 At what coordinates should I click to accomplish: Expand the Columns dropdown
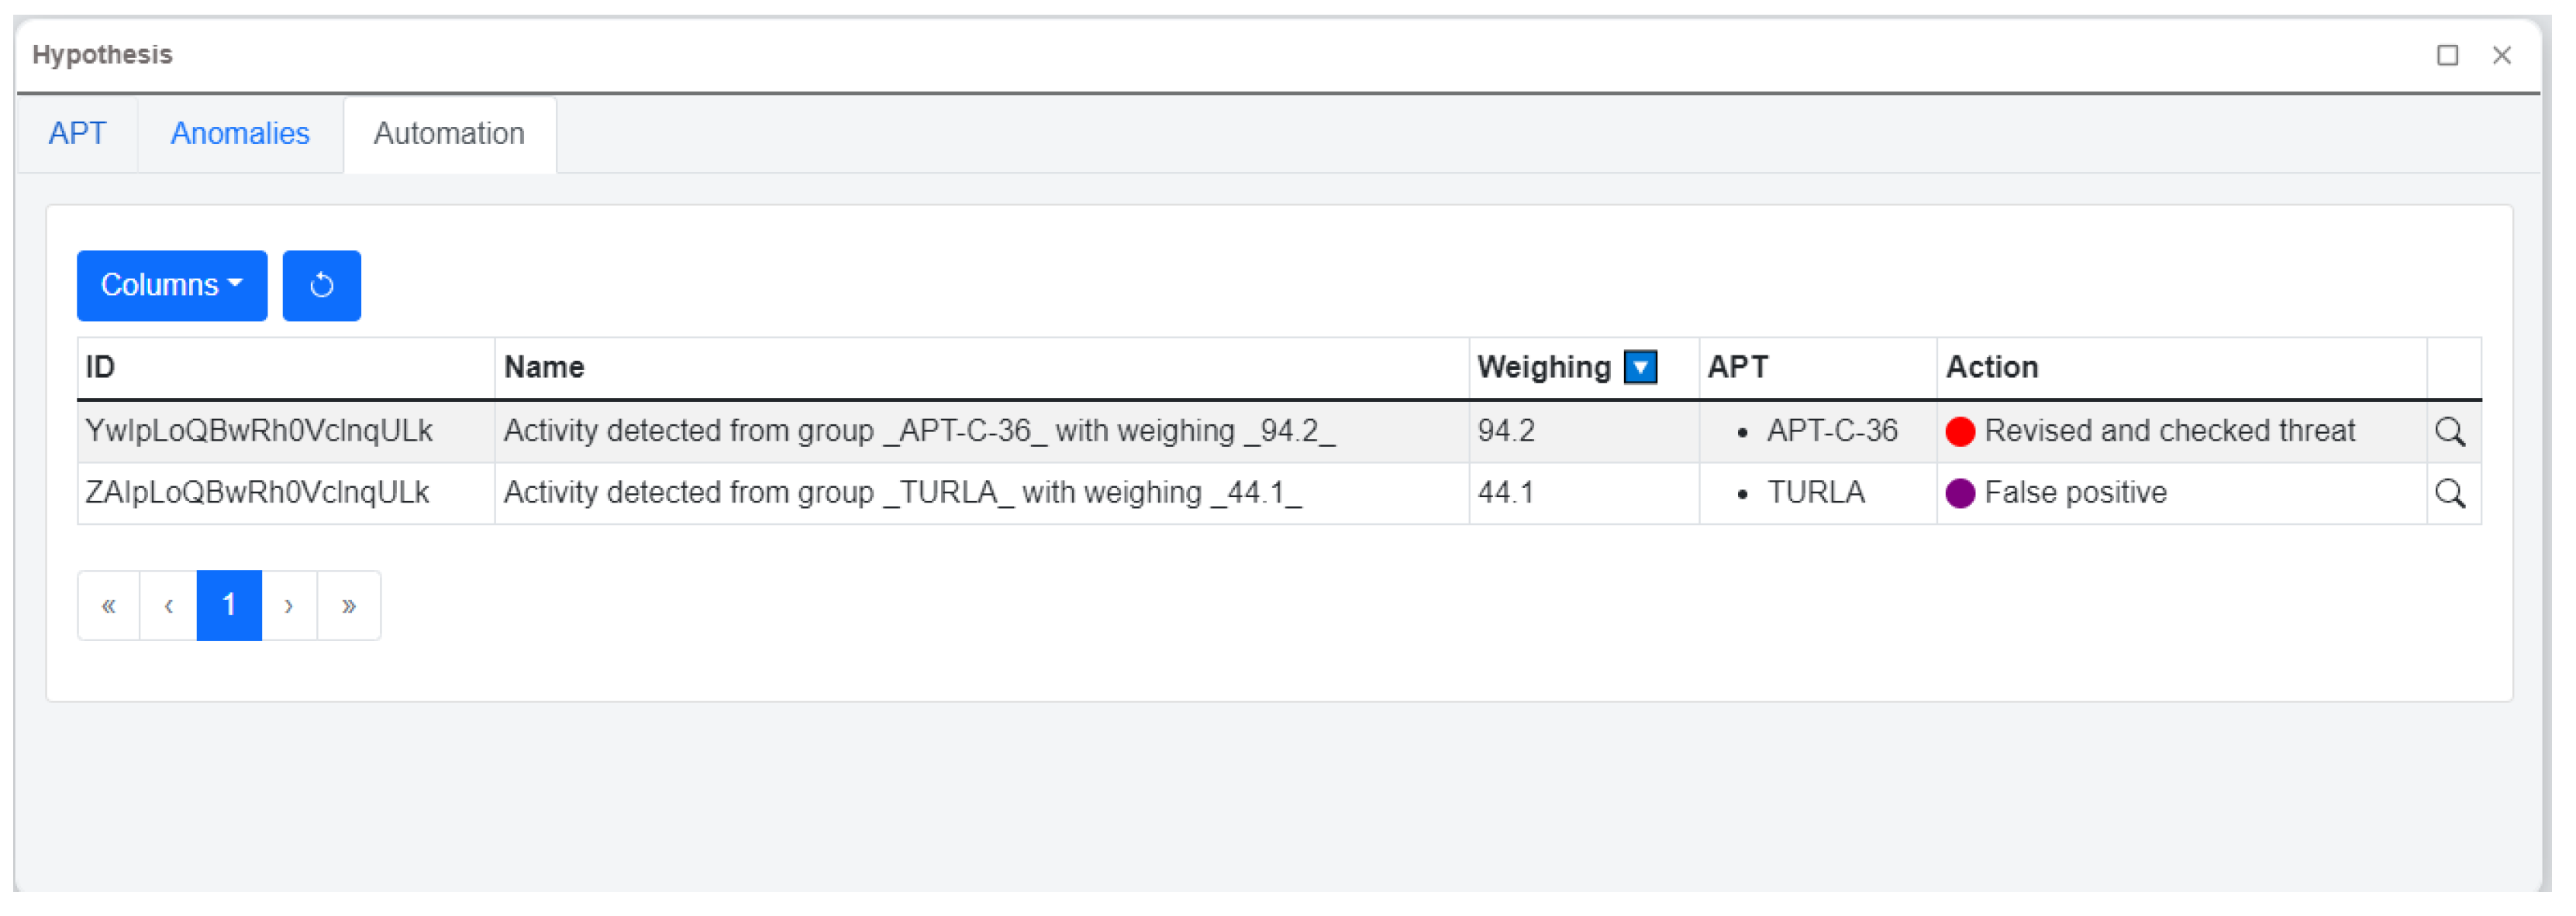click(x=172, y=286)
